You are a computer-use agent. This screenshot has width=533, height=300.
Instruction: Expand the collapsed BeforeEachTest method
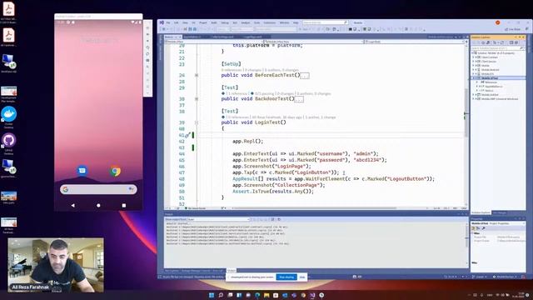(197, 75)
